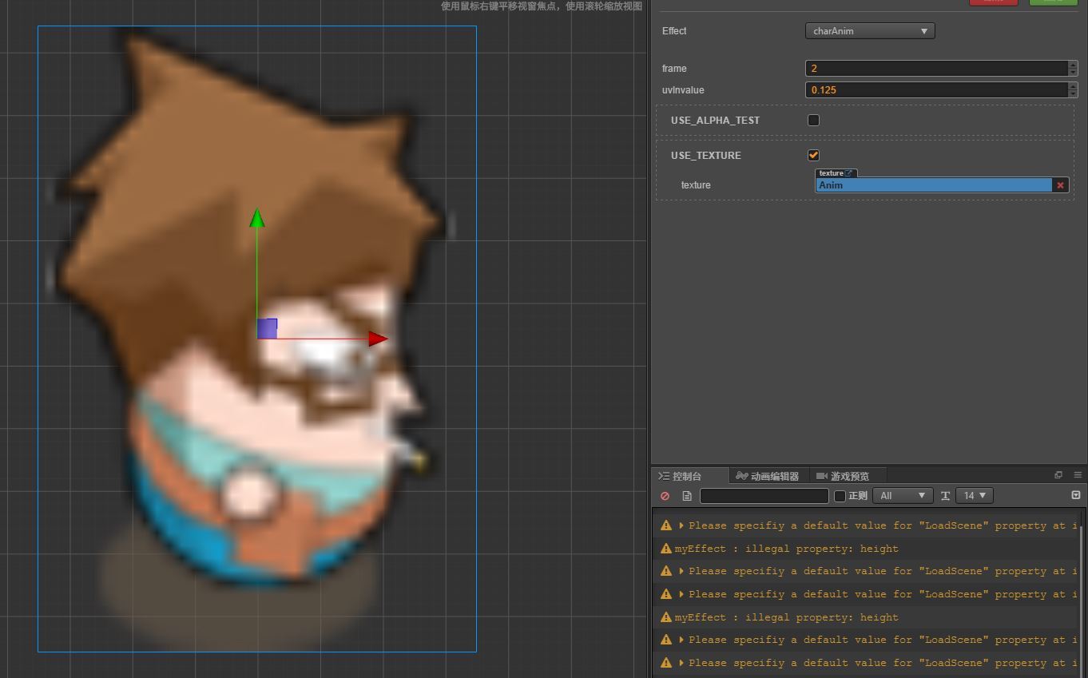
Task: Open the Effect dropdown showing charAnim
Action: 870,31
